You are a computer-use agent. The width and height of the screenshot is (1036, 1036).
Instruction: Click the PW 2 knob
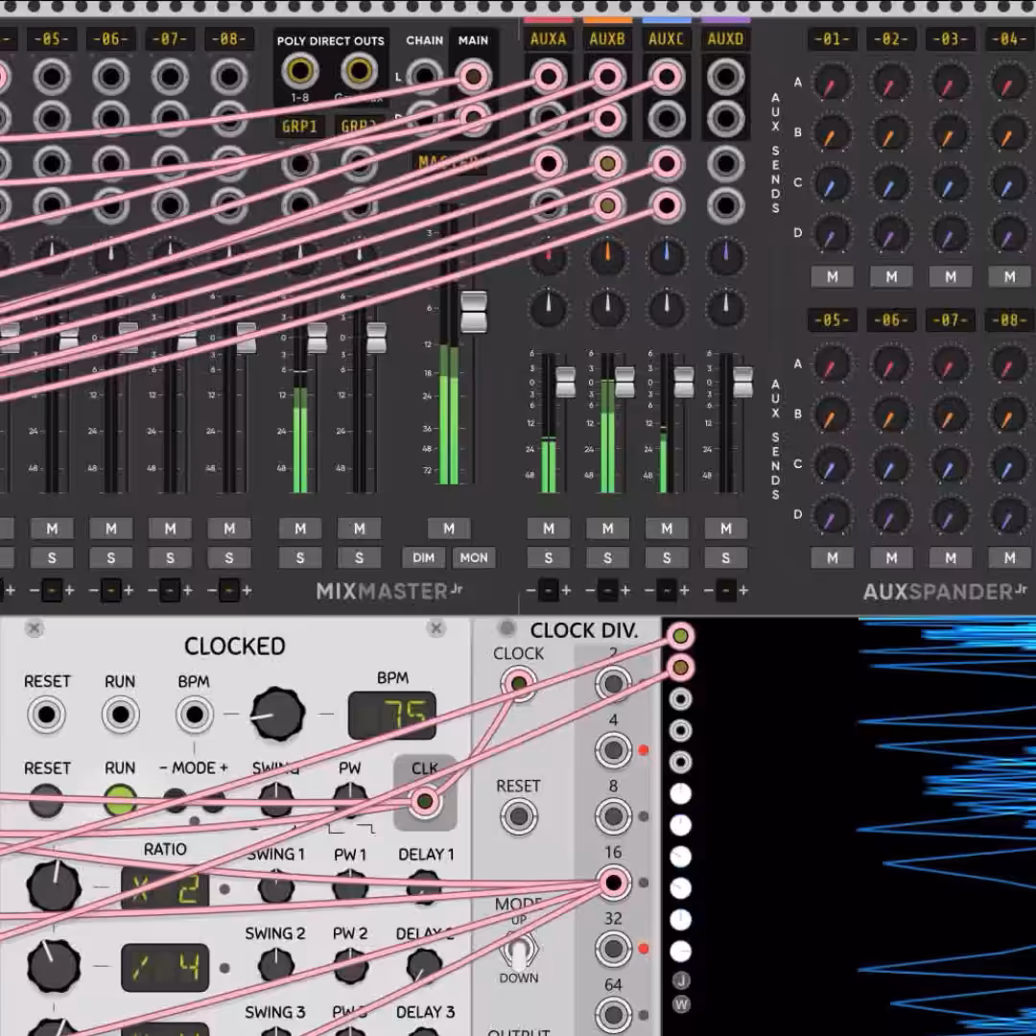tap(350, 966)
